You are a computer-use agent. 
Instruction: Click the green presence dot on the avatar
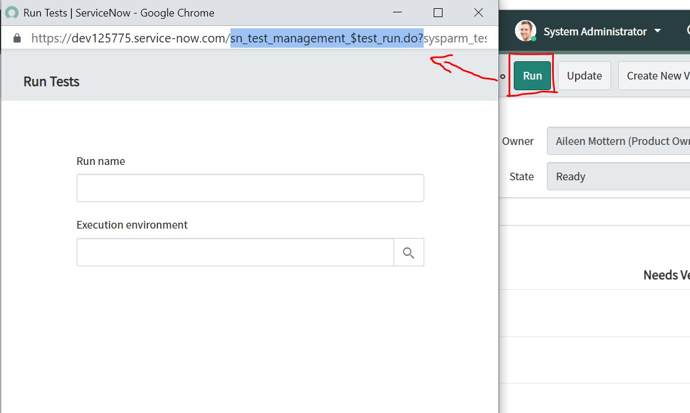[x=531, y=38]
